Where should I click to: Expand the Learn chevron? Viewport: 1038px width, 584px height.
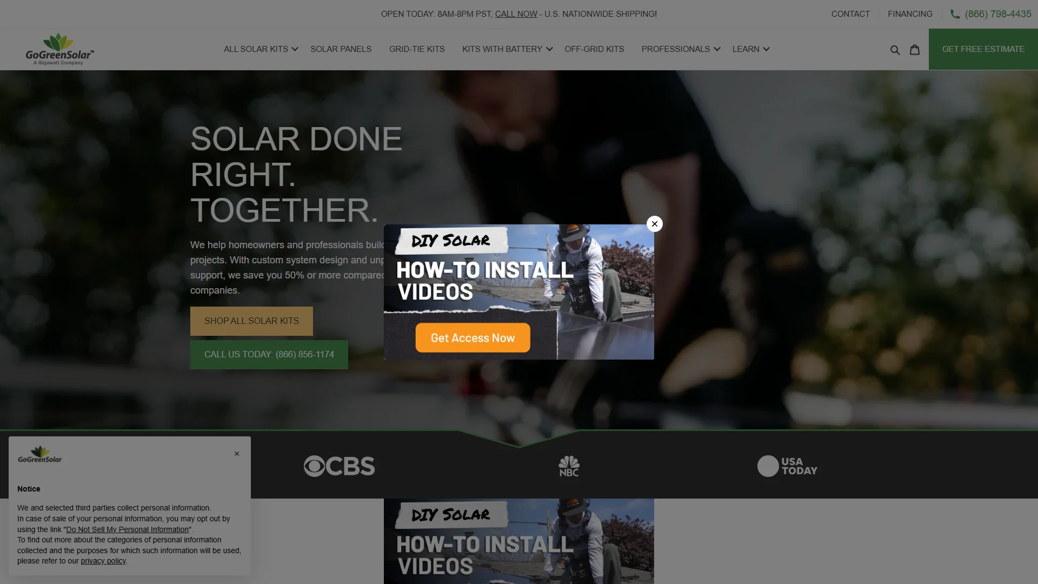[x=766, y=49]
